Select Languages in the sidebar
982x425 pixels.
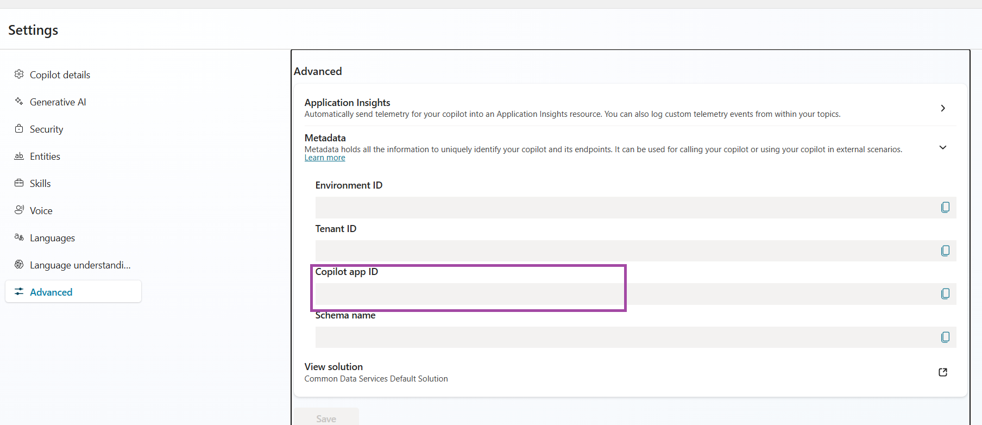pyautogui.click(x=52, y=238)
